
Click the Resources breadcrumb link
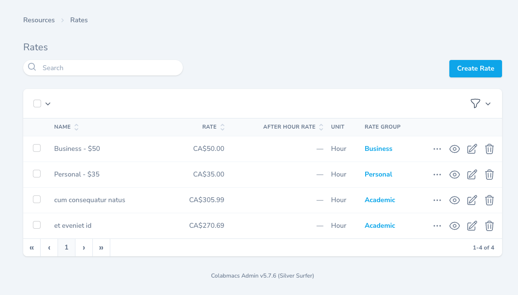pyautogui.click(x=39, y=20)
